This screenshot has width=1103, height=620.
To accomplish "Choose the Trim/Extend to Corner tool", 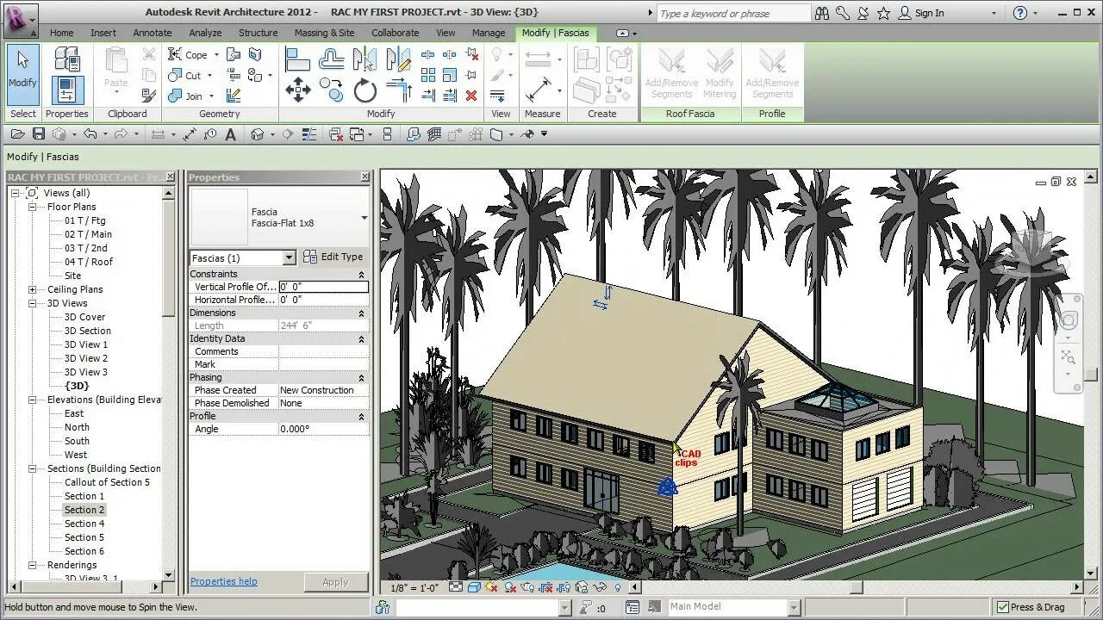I will tap(398, 90).
